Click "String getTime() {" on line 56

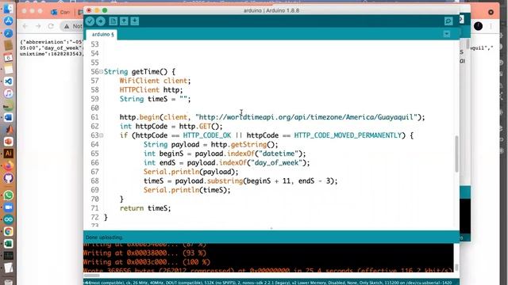pos(140,72)
